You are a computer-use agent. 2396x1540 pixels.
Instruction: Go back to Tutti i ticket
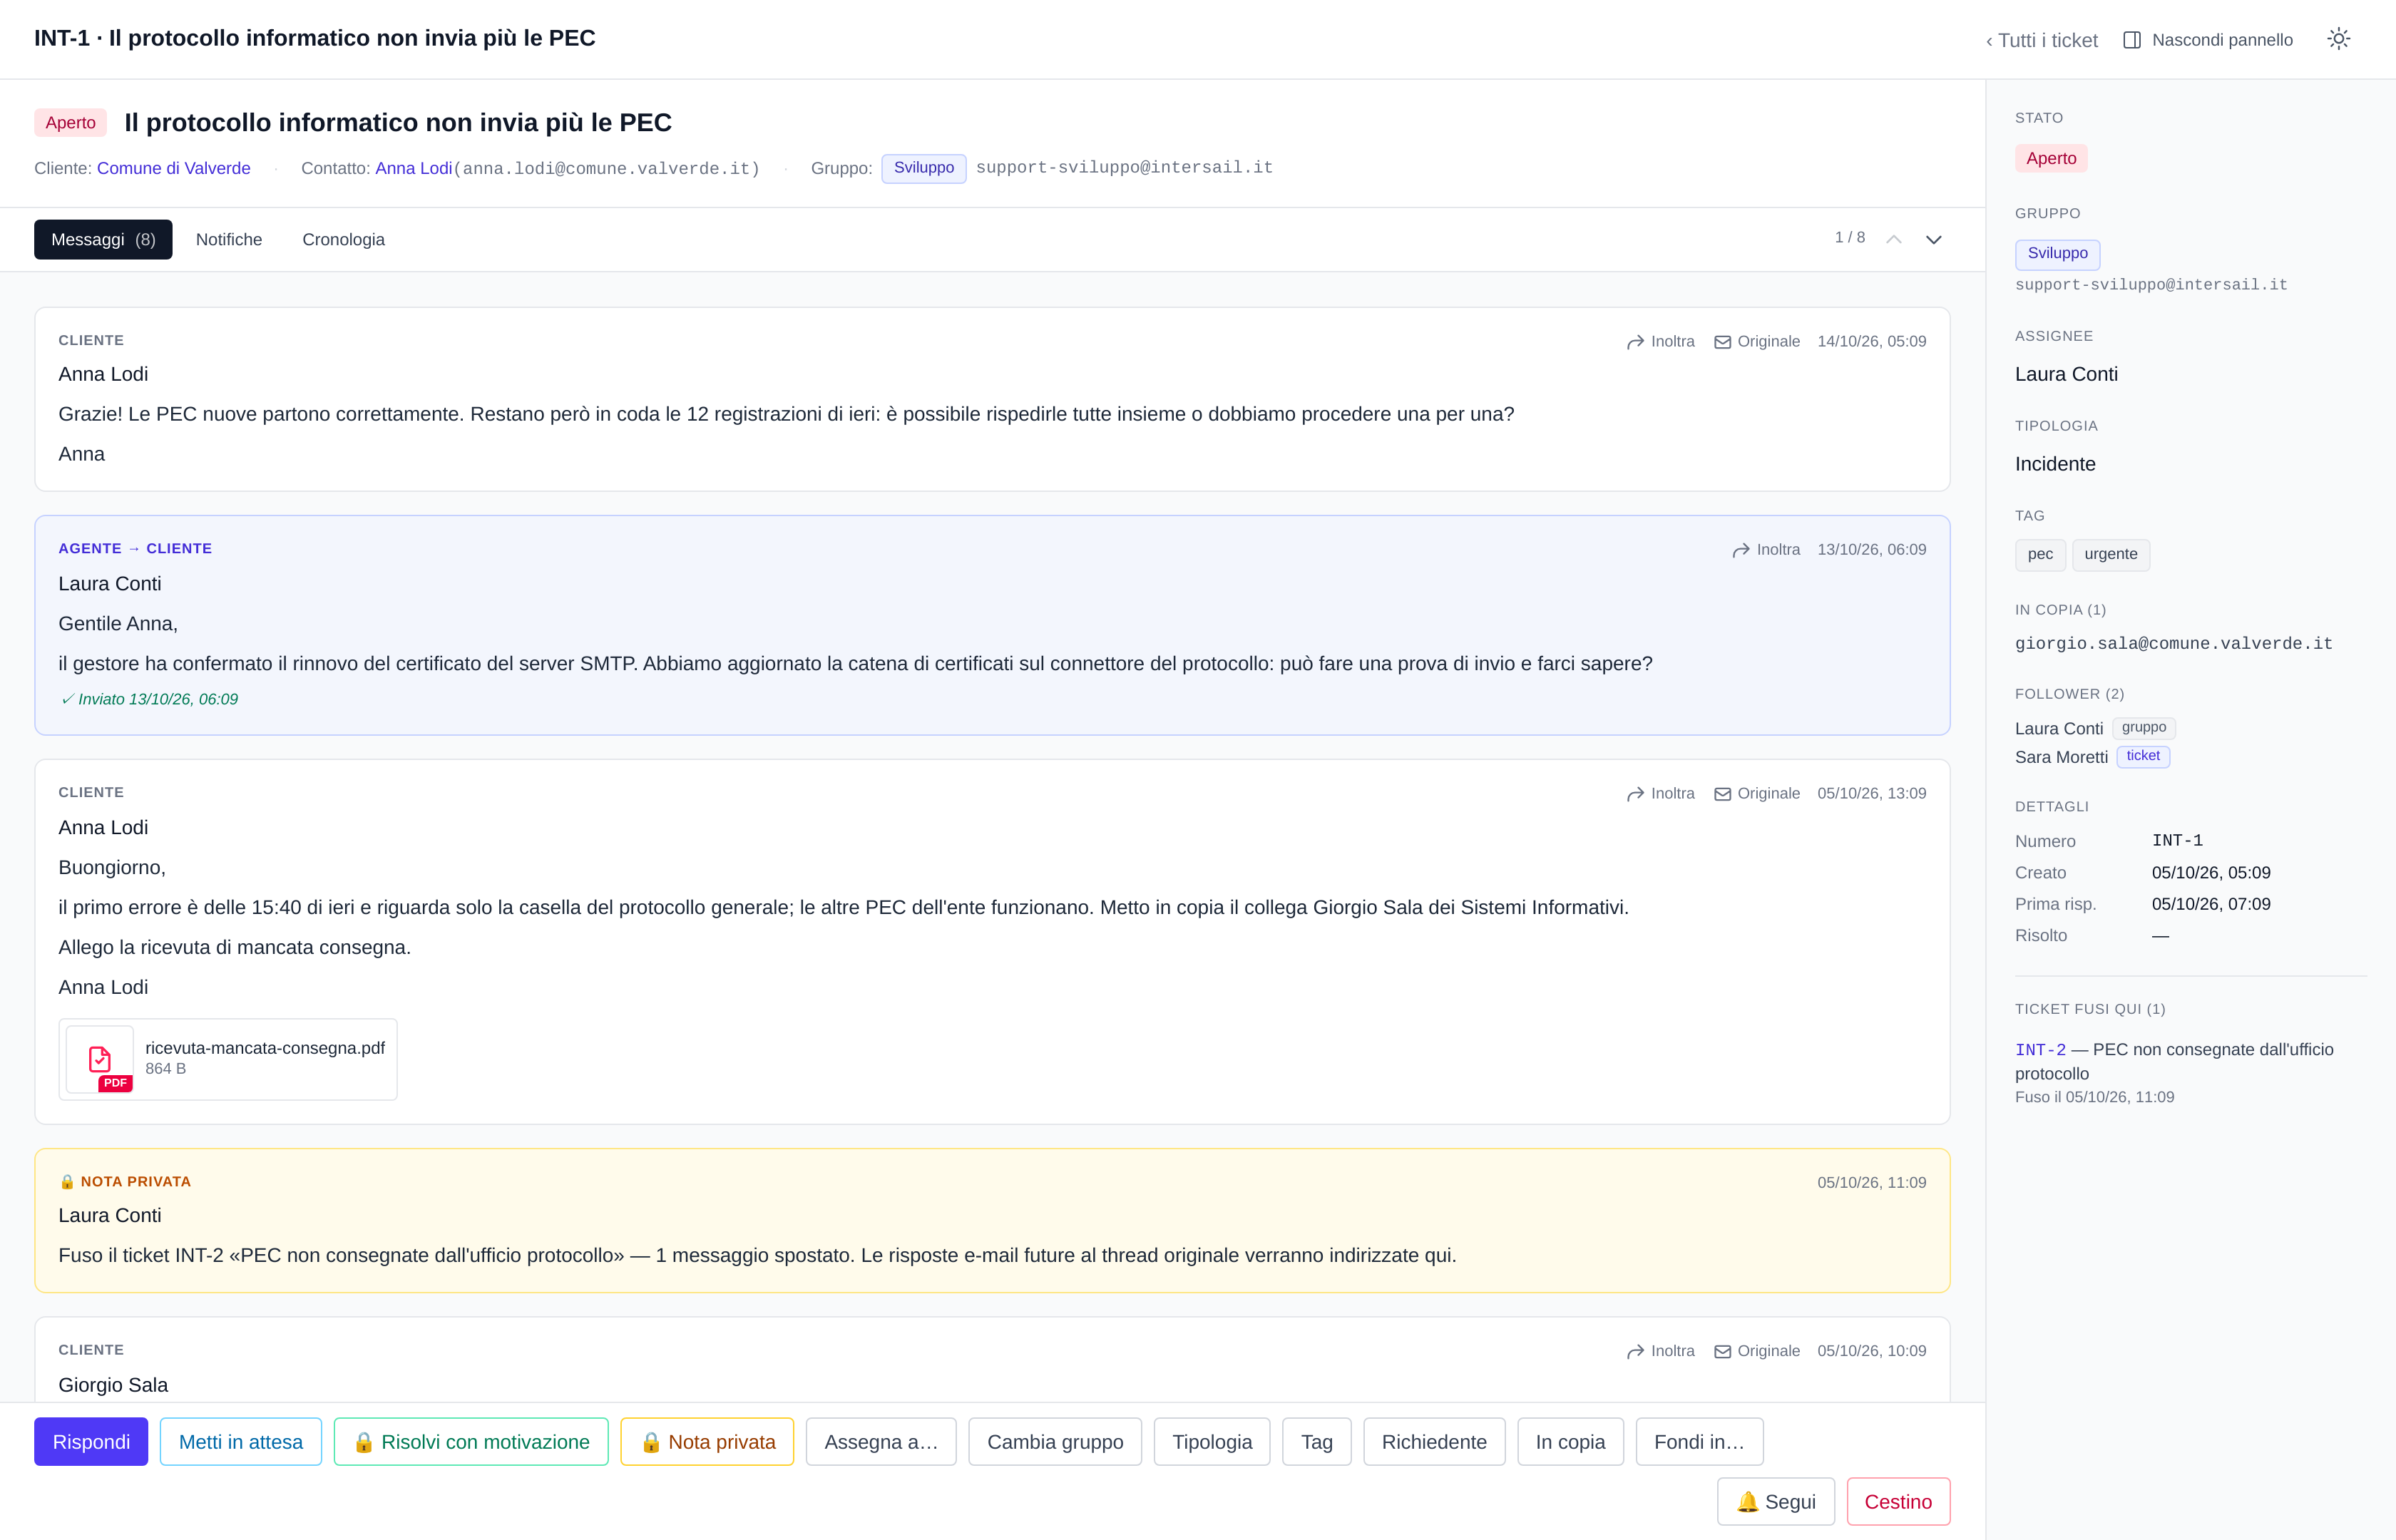[2041, 40]
